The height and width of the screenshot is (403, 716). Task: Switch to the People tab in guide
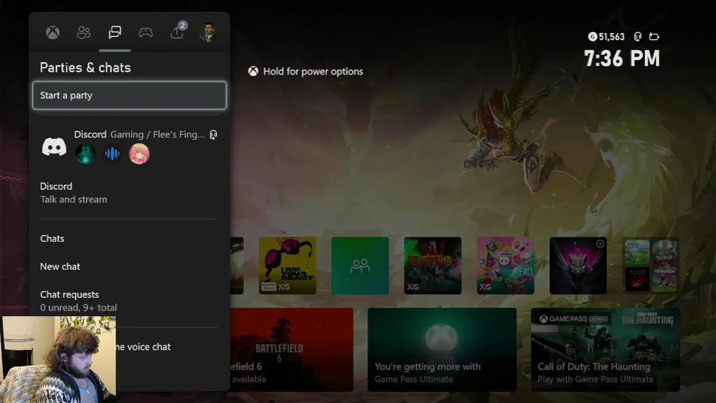tap(83, 32)
